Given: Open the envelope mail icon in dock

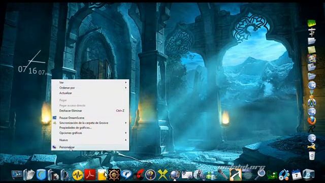Looking at the screenshot, I should click(187, 175).
